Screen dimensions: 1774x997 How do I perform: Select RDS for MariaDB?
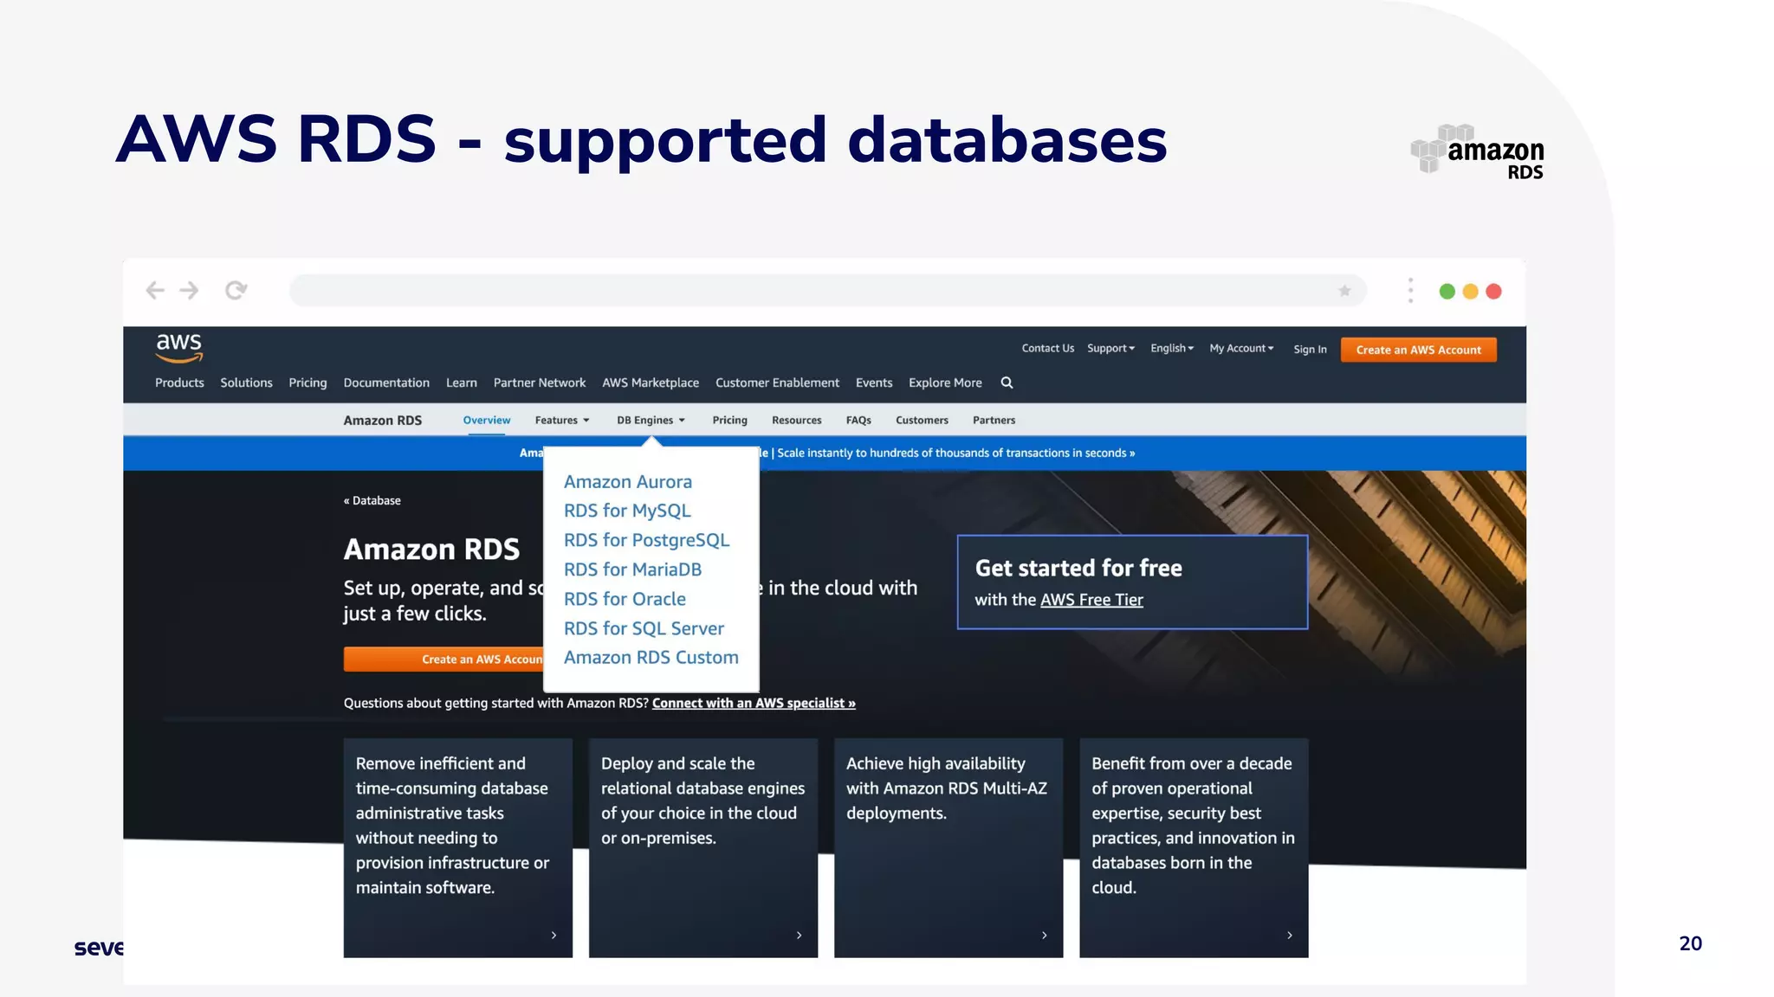(632, 570)
